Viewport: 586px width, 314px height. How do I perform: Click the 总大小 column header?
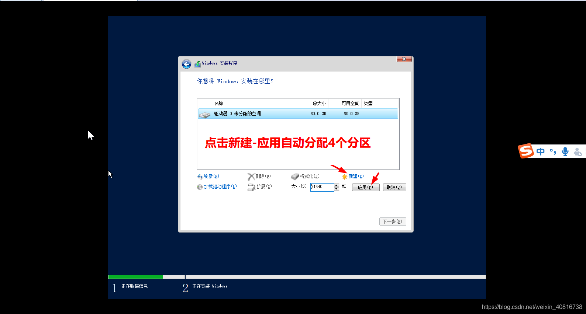click(x=312, y=103)
